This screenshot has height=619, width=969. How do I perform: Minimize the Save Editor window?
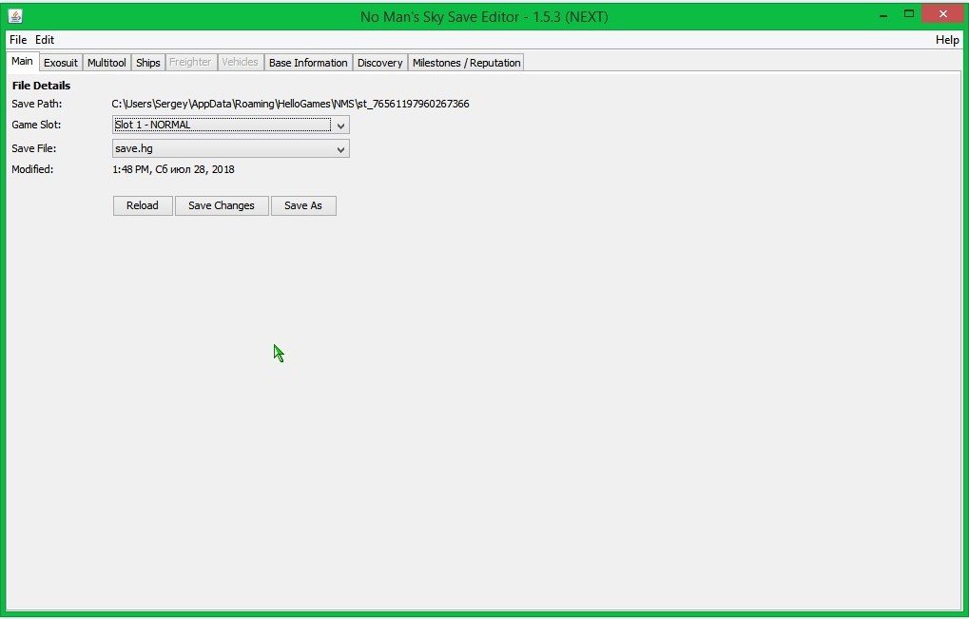(x=883, y=14)
